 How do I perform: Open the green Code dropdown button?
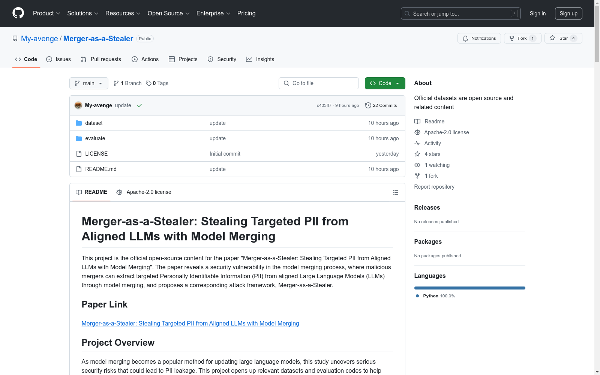(385, 83)
